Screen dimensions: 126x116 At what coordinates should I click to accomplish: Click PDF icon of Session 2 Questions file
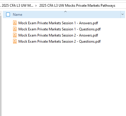click(x=15, y=41)
